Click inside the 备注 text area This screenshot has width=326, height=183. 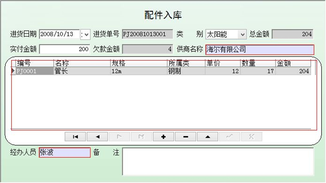(x=218, y=161)
